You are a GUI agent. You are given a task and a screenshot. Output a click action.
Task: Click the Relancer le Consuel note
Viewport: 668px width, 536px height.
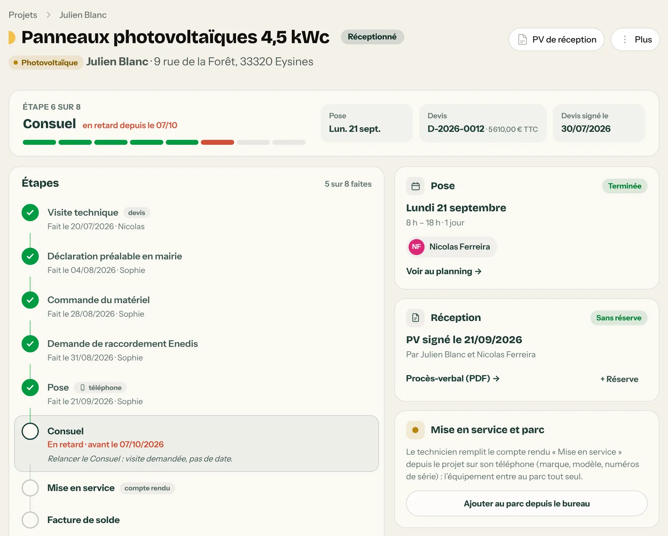[140, 459]
